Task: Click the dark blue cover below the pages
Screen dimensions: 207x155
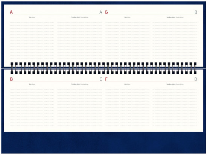Action: tap(103, 142)
